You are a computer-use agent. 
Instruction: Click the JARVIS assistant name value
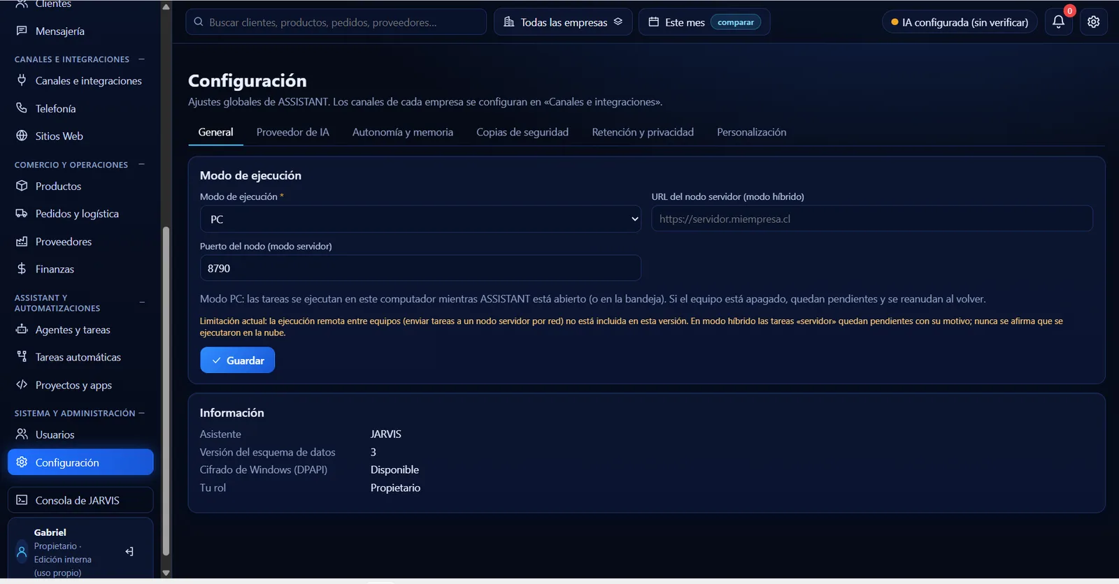pos(386,434)
